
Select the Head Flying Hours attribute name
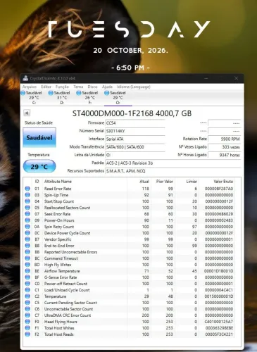click(61, 322)
